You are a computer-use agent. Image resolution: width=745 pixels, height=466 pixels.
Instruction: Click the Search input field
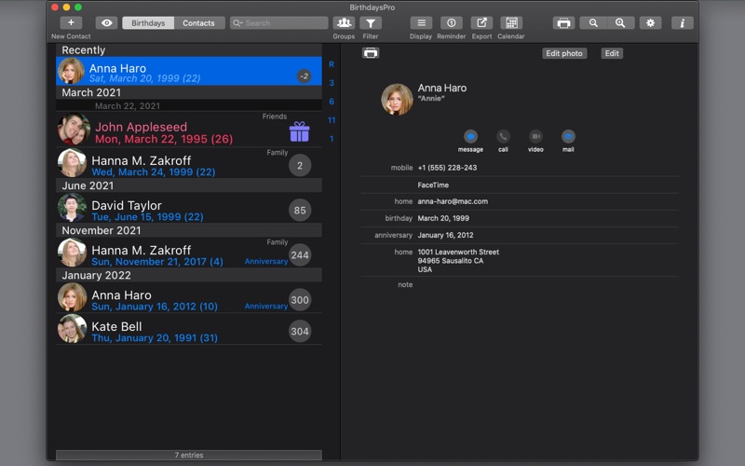point(278,22)
